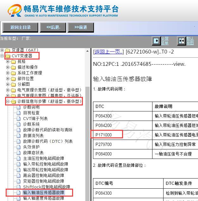Image resolution: width=198 pixels, height=201 pixels.
Task: Select 输入轴油压传感器故障 tree item
Action: click(44, 192)
